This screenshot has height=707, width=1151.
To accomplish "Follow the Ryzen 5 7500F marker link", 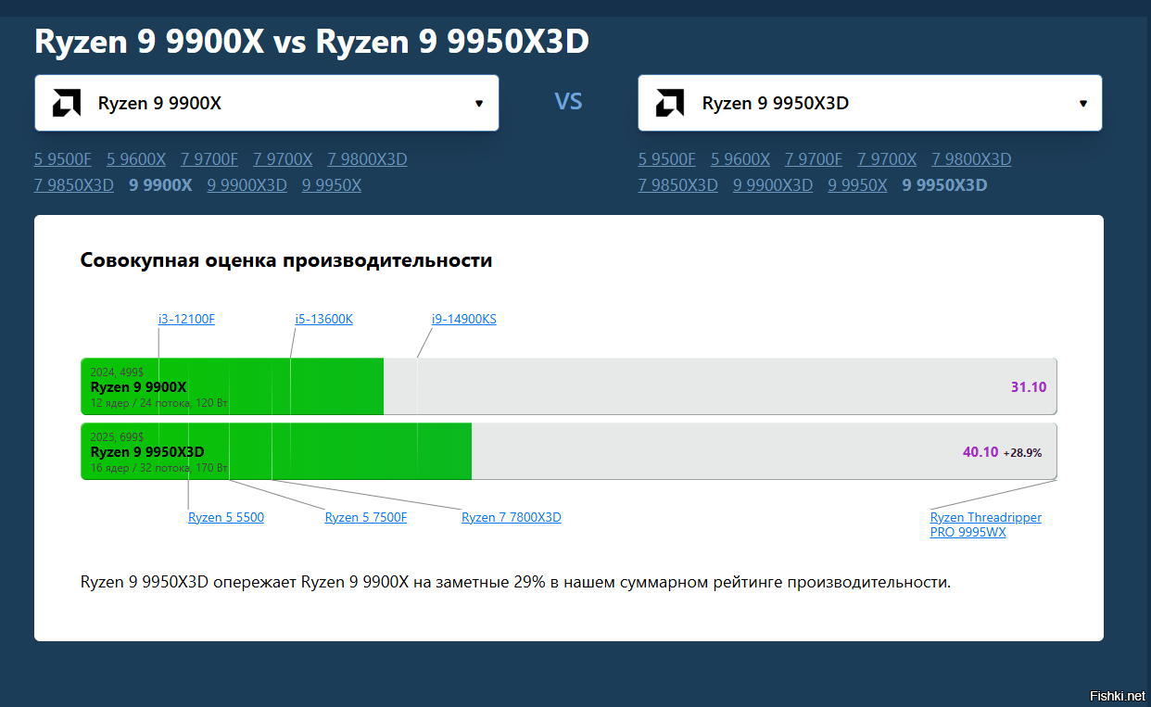I will click(x=366, y=517).
